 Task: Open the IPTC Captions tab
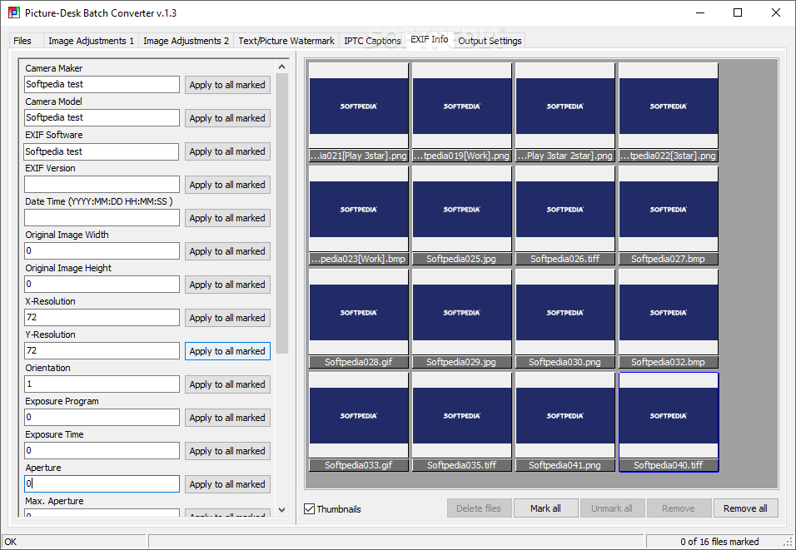click(372, 41)
